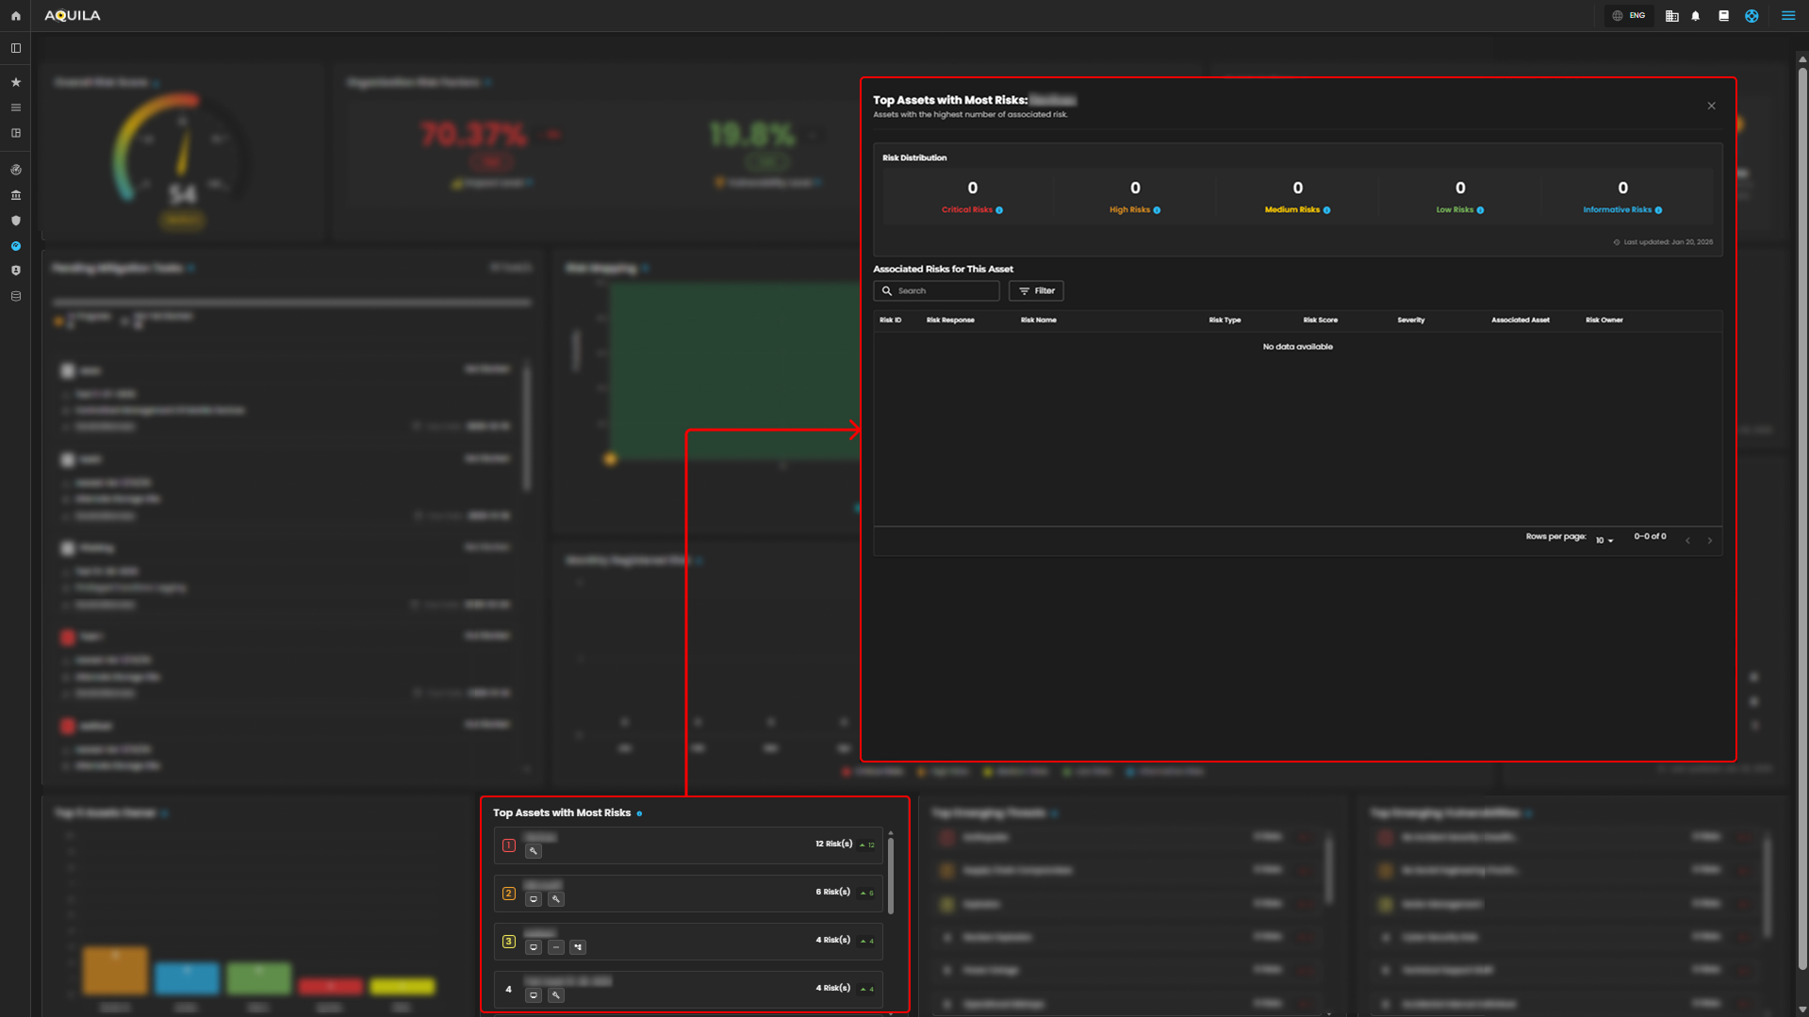Screen dimensions: 1809x1017
Task: Click the database icon in sidebar
Action: point(16,296)
